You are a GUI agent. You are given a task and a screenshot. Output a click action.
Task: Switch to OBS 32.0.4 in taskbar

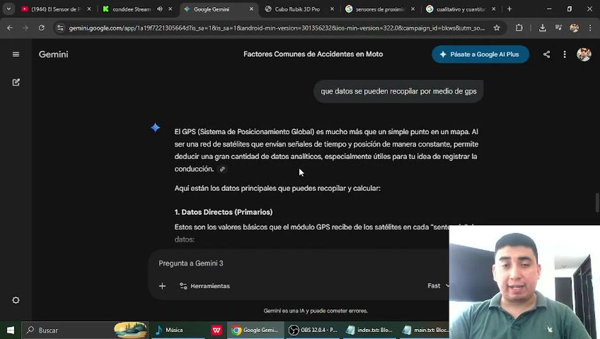pos(313,330)
